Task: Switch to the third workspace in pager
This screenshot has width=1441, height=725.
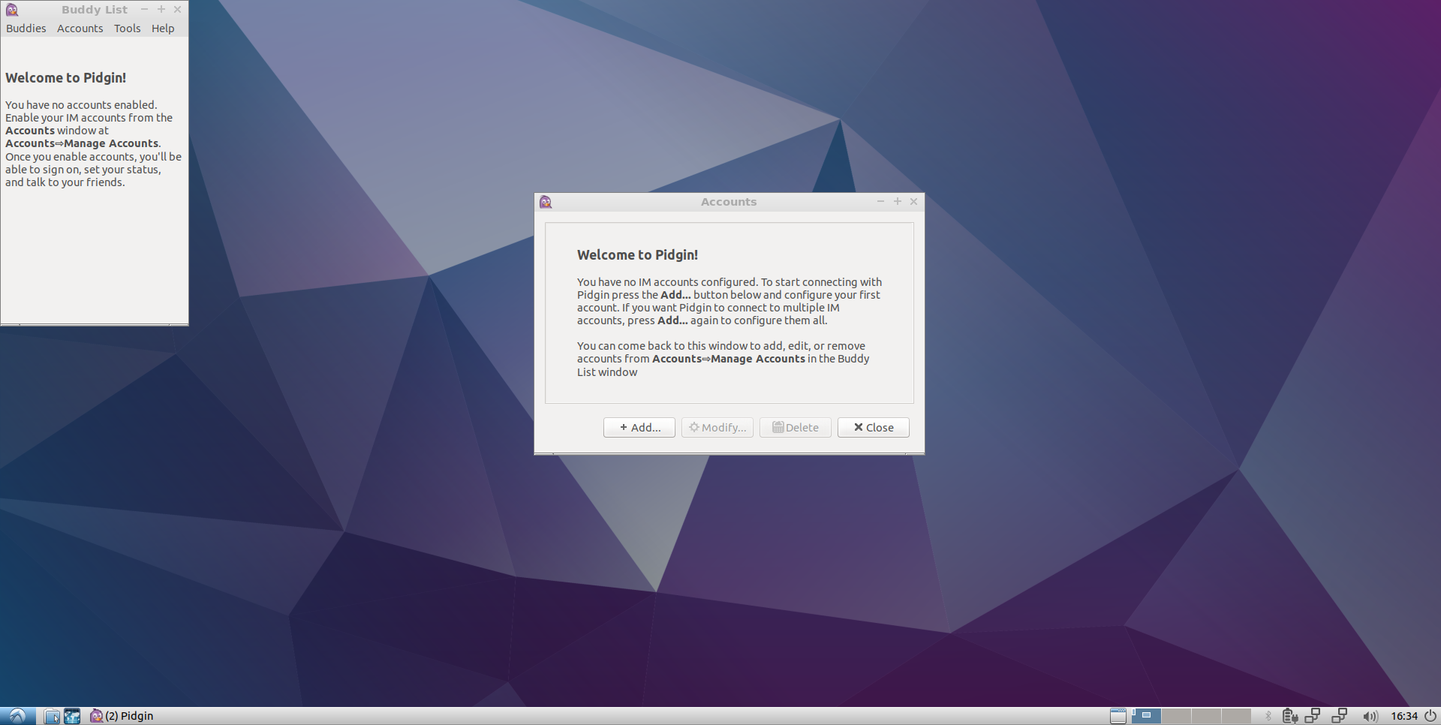Action: (1206, 716)
